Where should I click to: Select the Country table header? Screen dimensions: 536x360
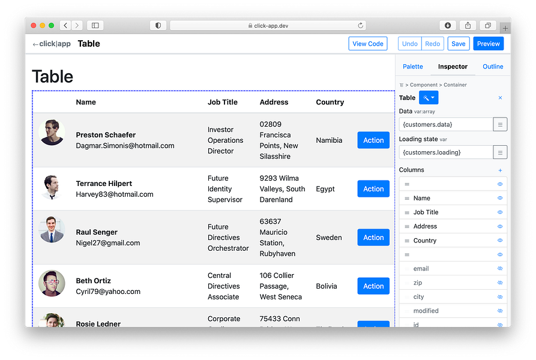[330, 102]
